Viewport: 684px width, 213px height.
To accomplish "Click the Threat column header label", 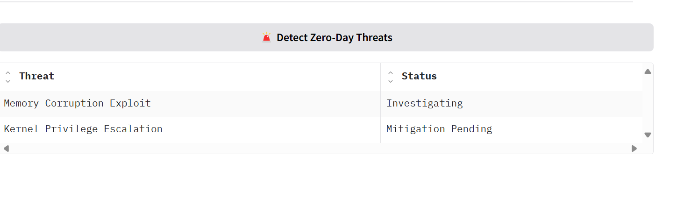I will pyautogui.click(x=37, y=76).
